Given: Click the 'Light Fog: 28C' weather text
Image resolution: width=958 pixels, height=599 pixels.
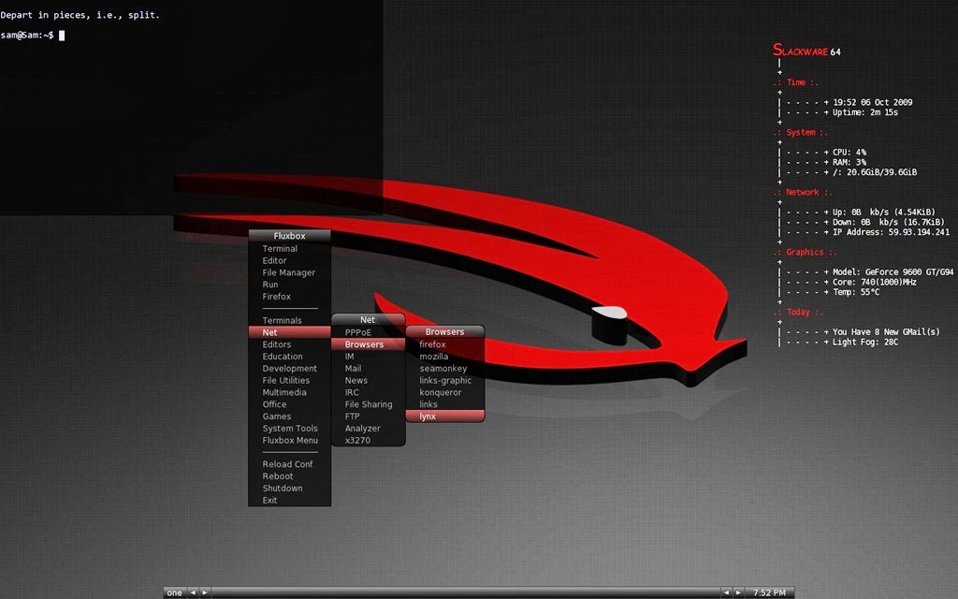Looking at the screenshot, I should click(865, 343).
